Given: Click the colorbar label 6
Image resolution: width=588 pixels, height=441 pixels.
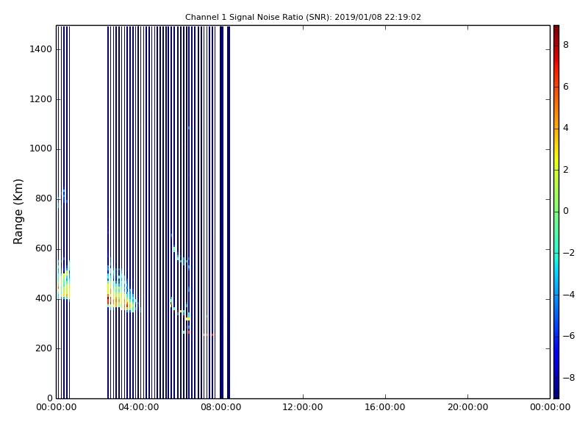Looking at the screenshot, I should click(x=566, y=87).
